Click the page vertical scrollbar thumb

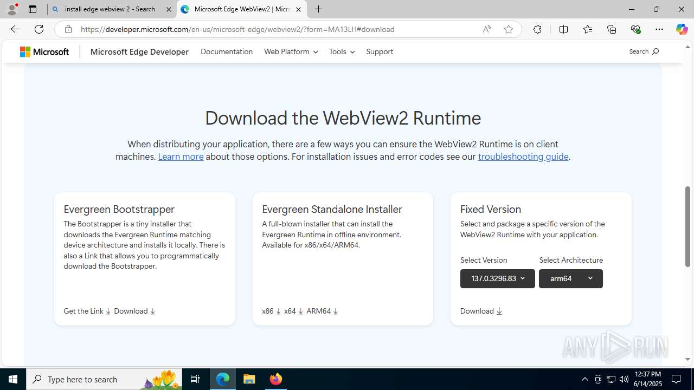[x=687, y=227]
